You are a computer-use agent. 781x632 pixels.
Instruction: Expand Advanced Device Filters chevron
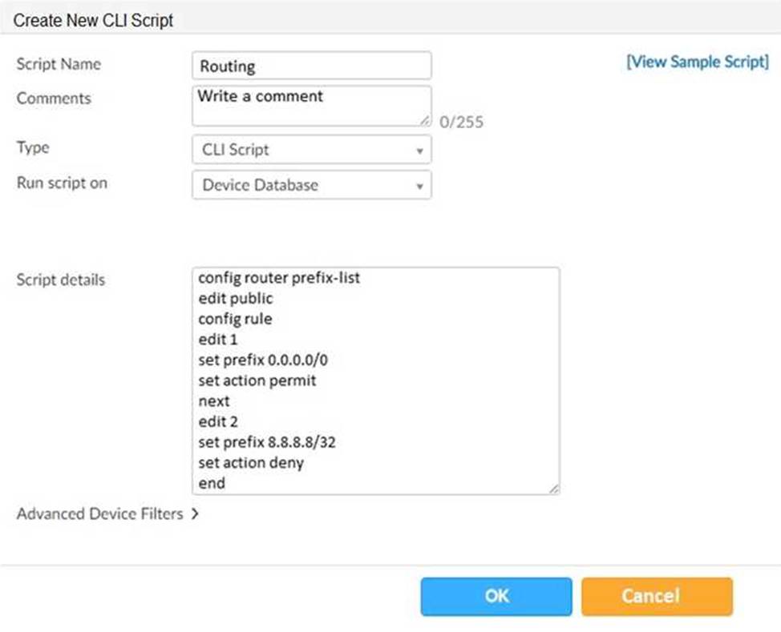pyautogui.click(x=195, y=513)
